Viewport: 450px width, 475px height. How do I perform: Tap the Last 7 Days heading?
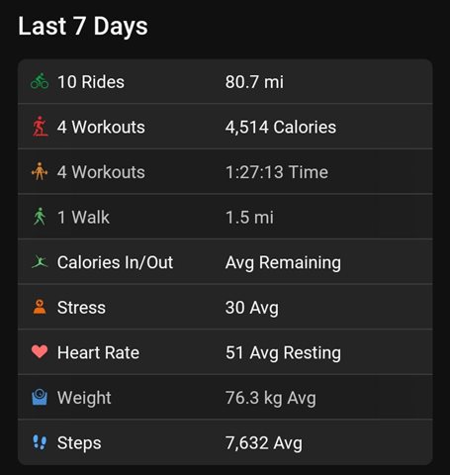(x=83, y=27)
